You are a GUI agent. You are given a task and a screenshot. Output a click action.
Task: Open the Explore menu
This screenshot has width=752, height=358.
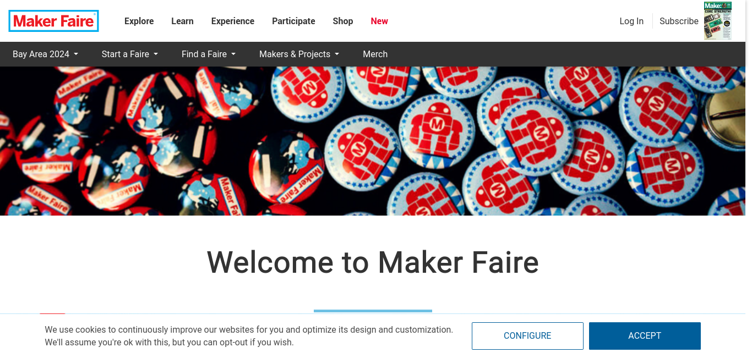tap(139, 21)
